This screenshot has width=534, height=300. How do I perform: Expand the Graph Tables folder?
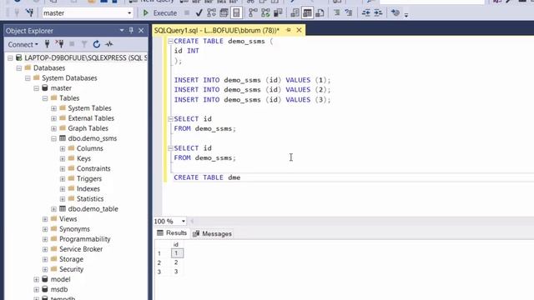pos(53,128)
